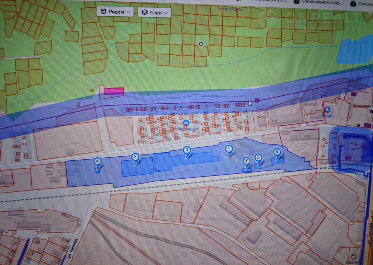
Task: Click the layers stack icon
Action: 144,12
